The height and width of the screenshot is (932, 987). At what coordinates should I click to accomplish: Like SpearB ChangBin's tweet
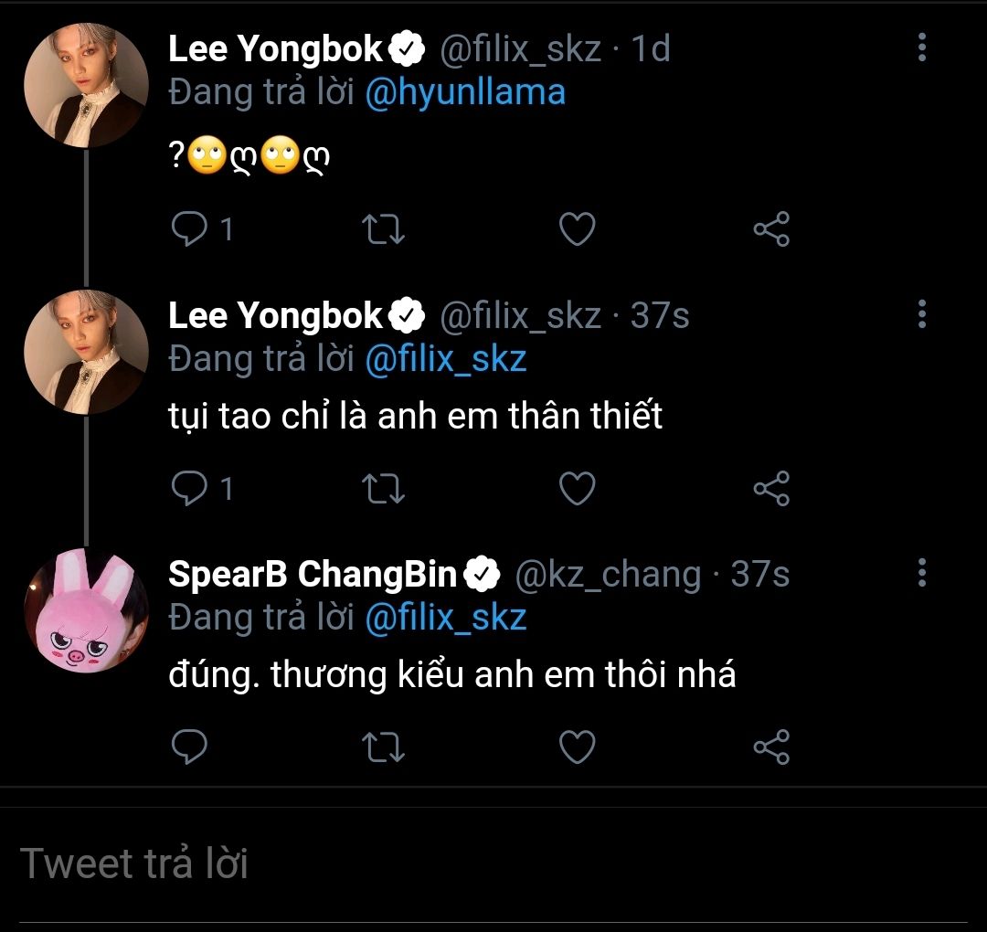pos(577,747)
